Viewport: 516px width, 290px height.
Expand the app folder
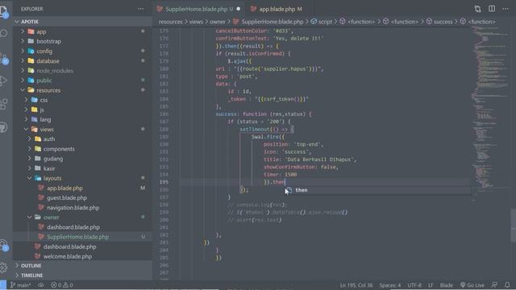pos(82,31)
